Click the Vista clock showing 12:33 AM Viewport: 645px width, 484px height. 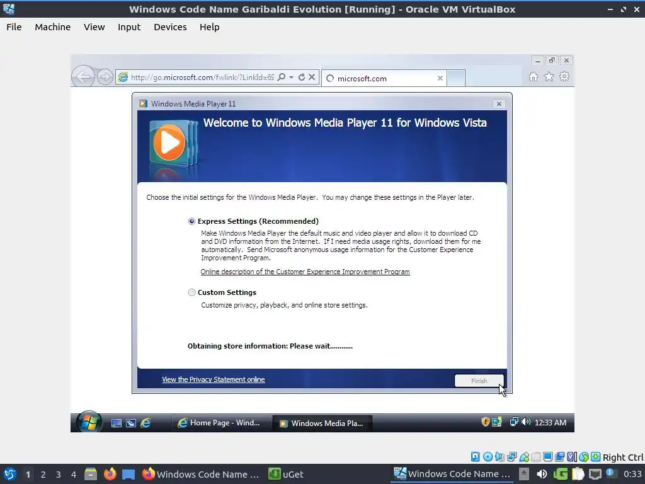tap(551, 423)
